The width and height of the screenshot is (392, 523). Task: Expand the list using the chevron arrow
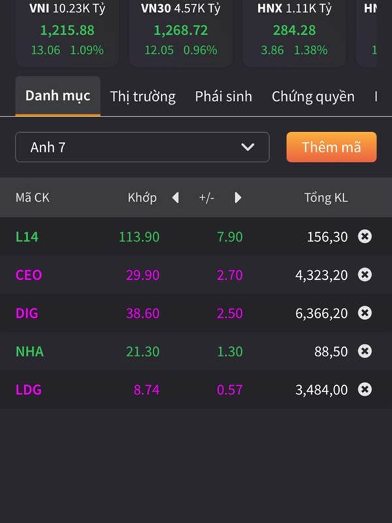(x=248, y=146)
